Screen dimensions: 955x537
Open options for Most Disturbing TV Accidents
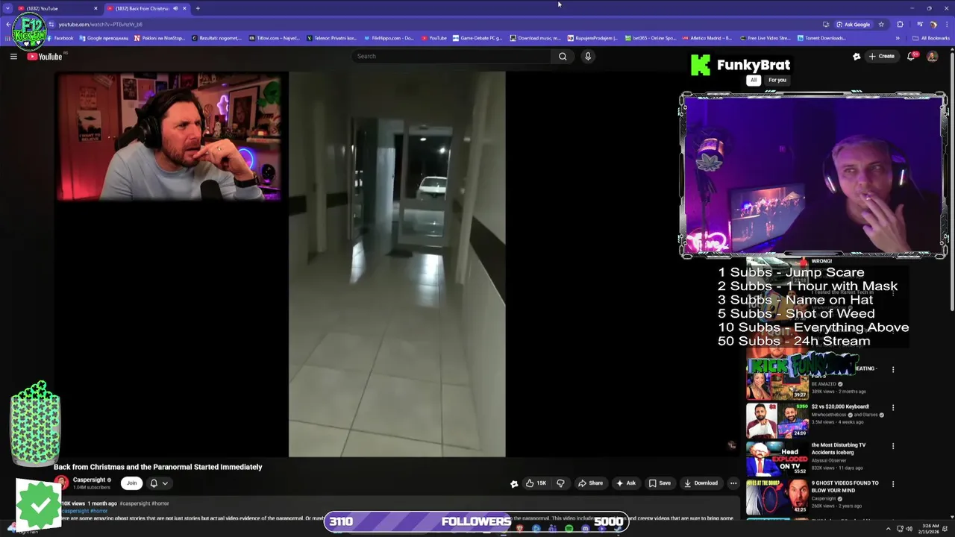point(892,446)
